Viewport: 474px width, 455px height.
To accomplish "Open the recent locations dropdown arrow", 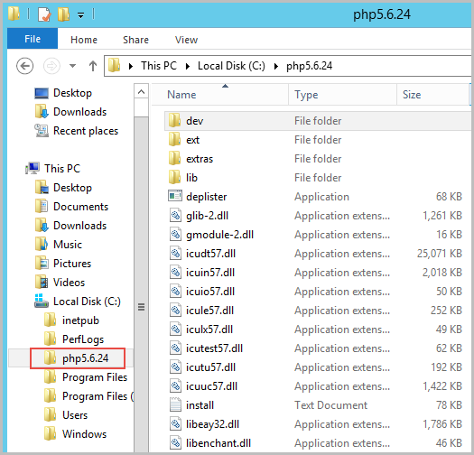I will (72, 66).
